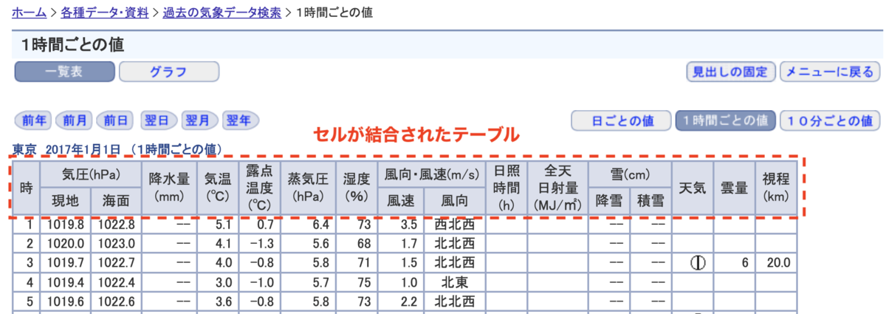886x314 pixels.
Task: Click the 現地 sub-header cell
Action: point(66,200)
